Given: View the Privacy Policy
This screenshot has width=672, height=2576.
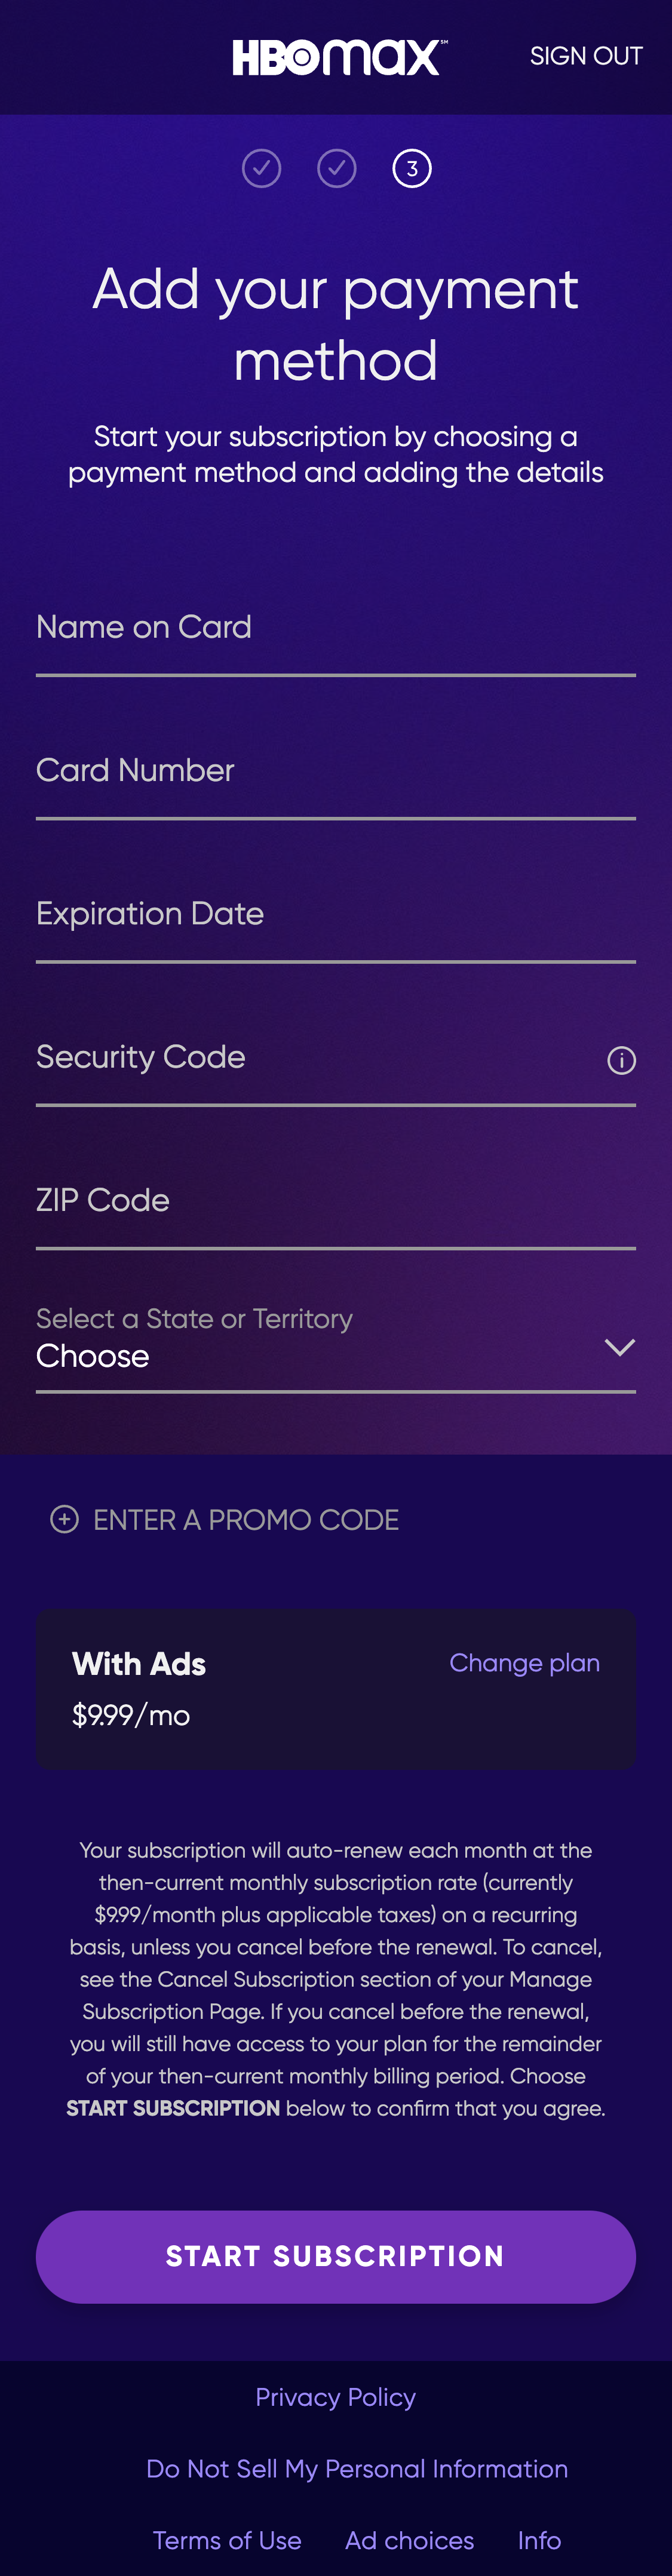Looking at the screenshot, I should (x=335, y=2397).
